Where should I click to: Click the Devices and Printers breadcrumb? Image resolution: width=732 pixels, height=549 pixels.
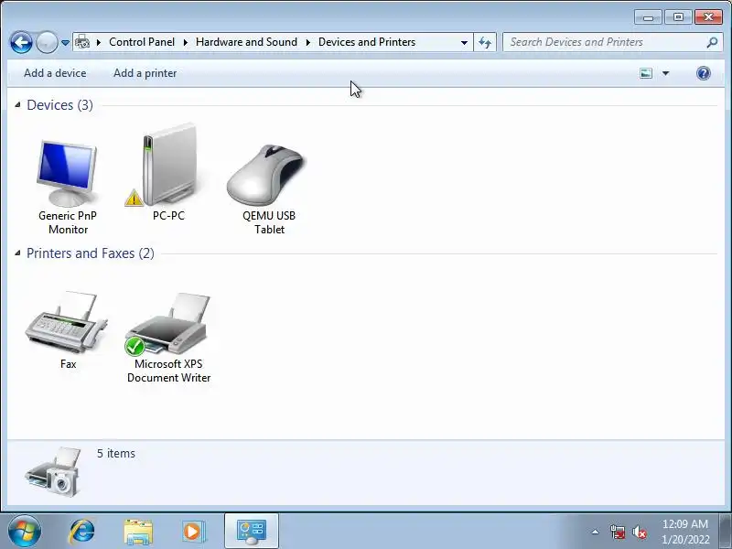tap(367, 42)
